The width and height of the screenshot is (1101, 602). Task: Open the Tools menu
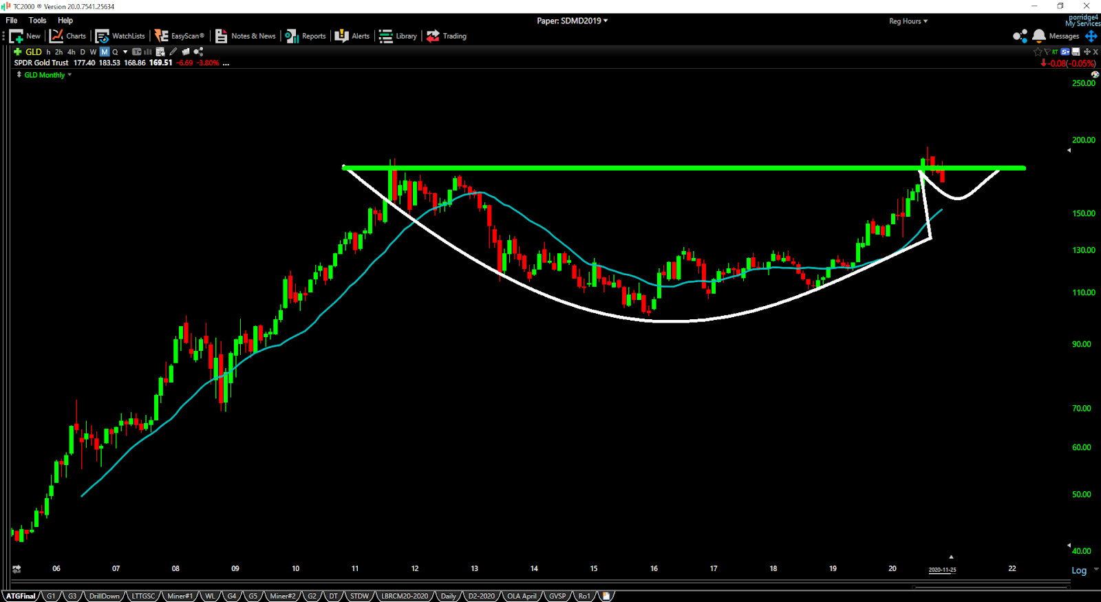click(x=38, y=21)
